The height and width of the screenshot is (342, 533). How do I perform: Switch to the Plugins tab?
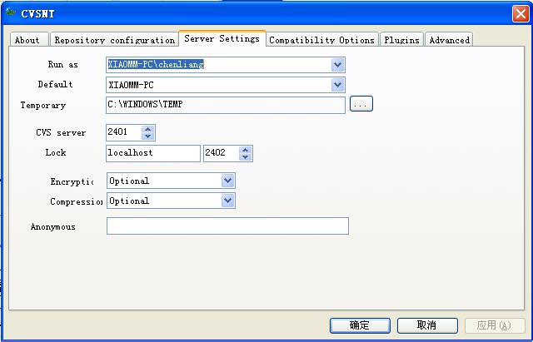(401, 39)
